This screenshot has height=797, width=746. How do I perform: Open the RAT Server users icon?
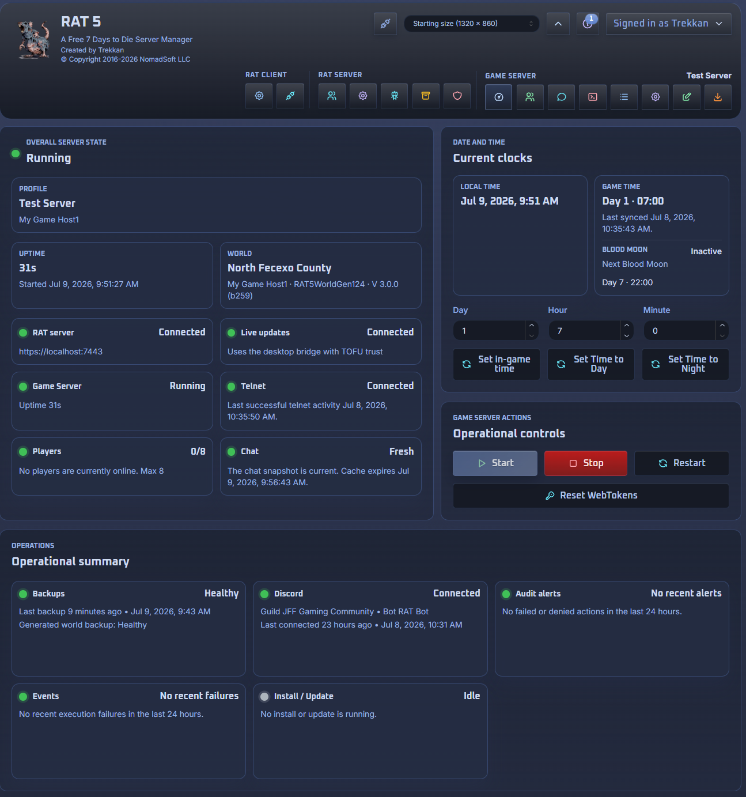pos(332,96)
